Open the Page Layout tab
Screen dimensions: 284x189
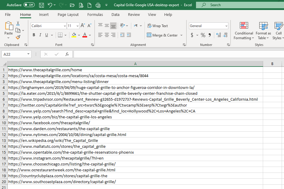click(x=68, y=15)
